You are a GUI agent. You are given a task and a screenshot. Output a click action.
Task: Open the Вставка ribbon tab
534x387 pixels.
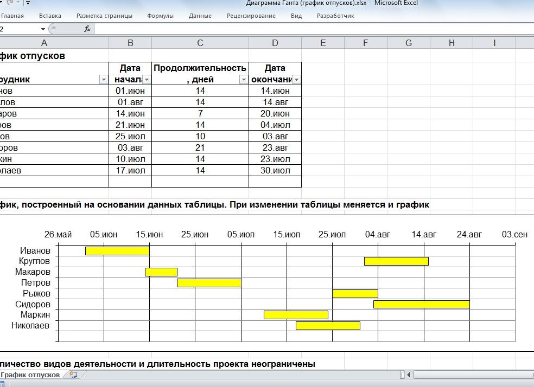click(50, 16)
